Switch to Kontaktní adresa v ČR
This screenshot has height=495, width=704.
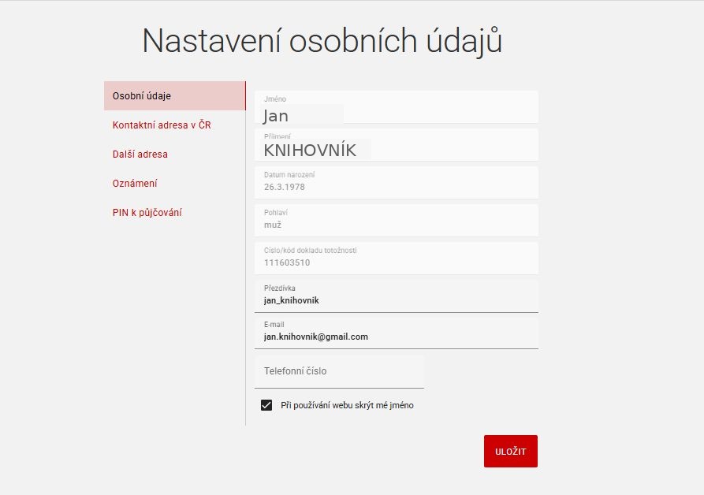point(162,125)
